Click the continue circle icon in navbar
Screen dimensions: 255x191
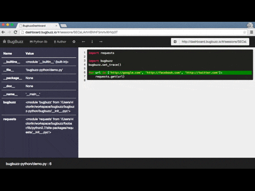(74, 42)
